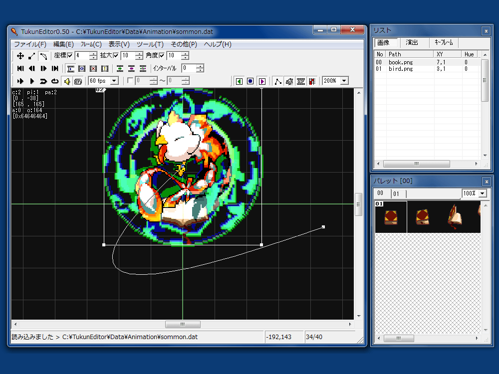
Task: Click the film strip icon with red X
Action: pos(93,68)
